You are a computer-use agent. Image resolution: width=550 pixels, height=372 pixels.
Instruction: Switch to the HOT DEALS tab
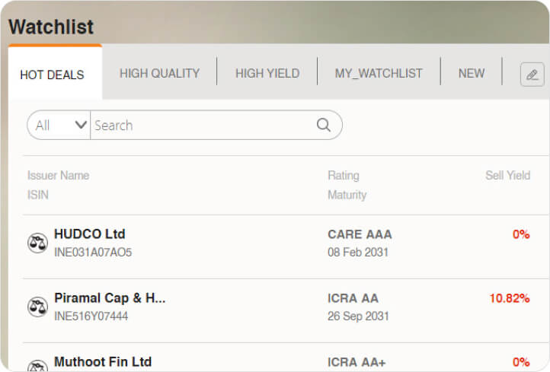pyautogui.click(x=52, y=75)
